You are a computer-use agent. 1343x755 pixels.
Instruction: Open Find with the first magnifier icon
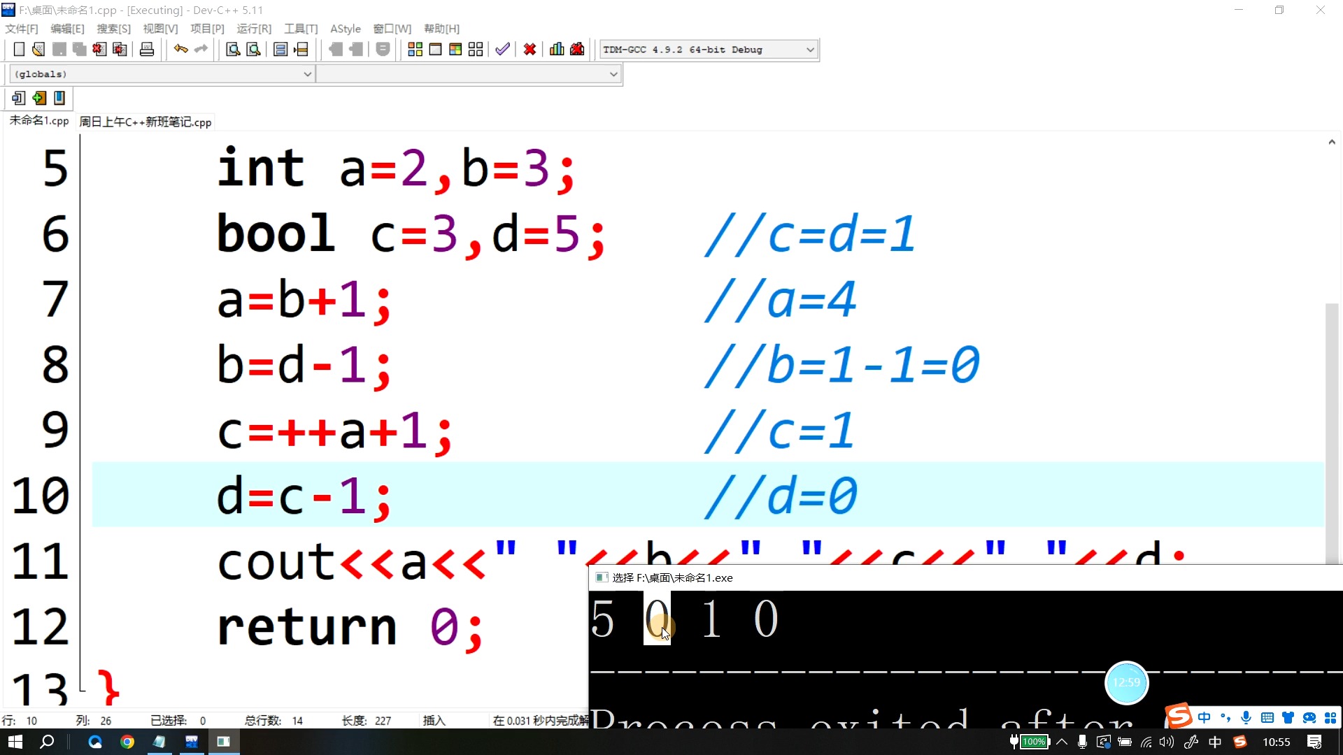click(233, 50)
